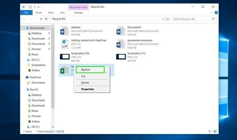Click the Word icon for the deleted document
Image resolution: width=237 pixels, height=140 pixels.
coord(65,31)
